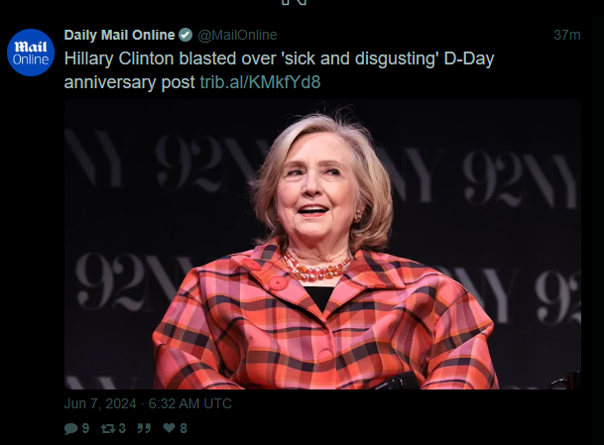Open the @MailOnline handle
The height and width of the screenshot is (445, 604).
click(x=237, y=35)
